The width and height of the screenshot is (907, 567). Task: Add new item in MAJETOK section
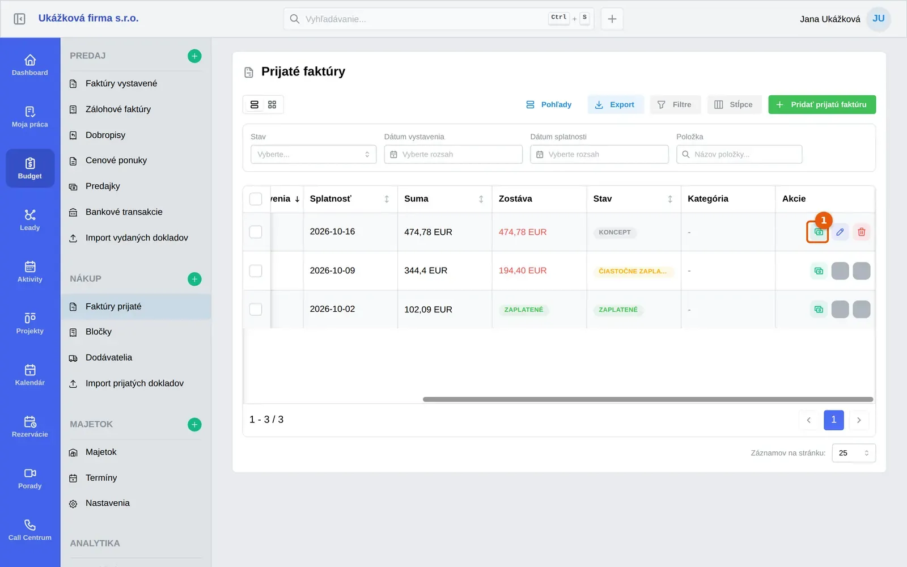pos(194,424)
